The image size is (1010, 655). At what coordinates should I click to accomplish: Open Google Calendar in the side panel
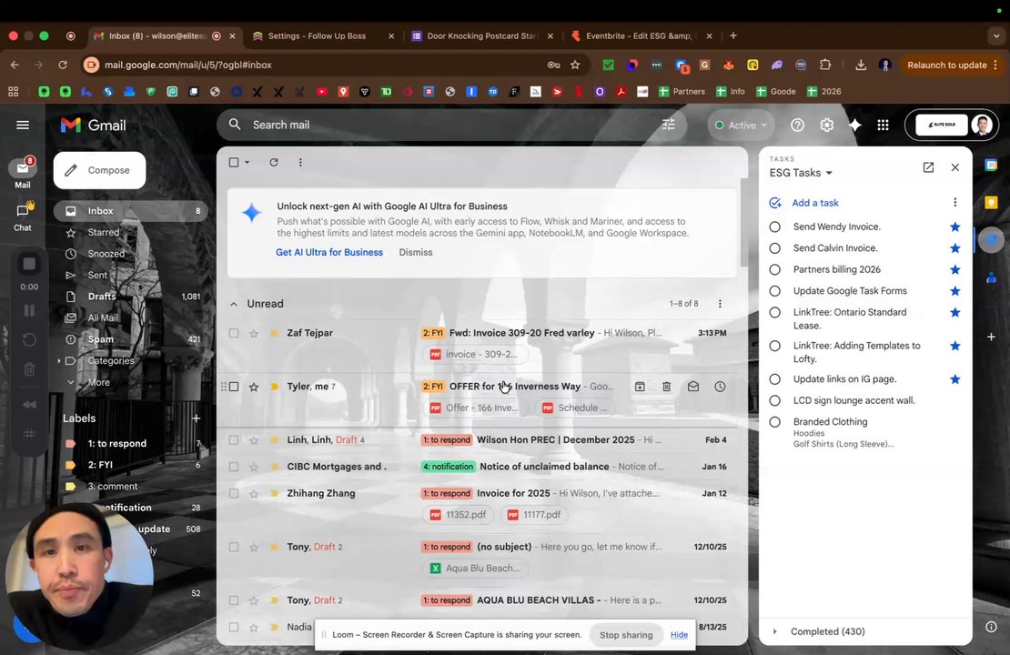[991, 166]
